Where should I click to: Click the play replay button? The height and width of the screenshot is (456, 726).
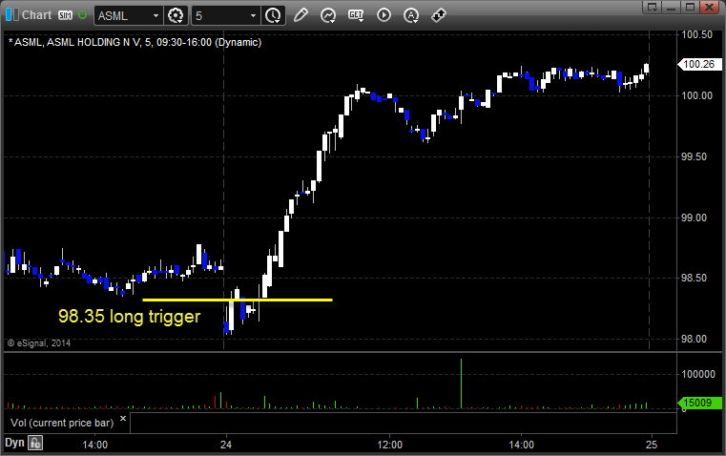pos(384,15)
